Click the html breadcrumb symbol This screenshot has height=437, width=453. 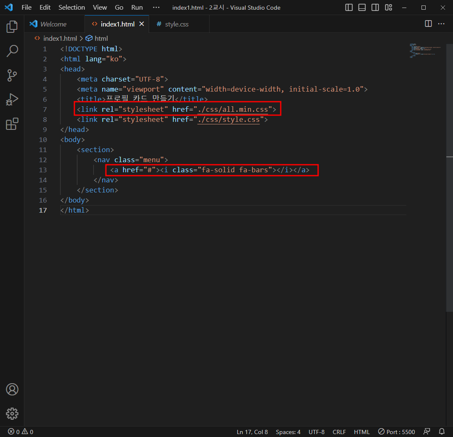tap(101, 38)
